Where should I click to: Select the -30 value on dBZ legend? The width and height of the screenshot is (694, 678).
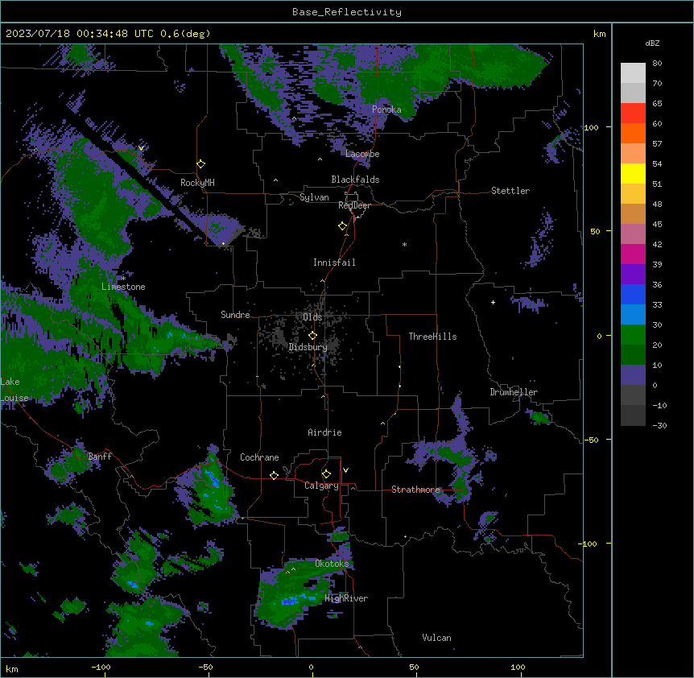click(659, 425)
